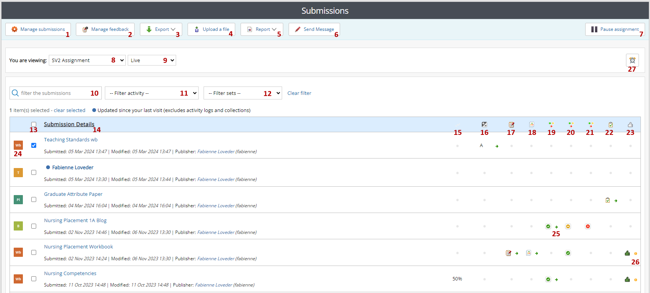
Task: Click the Clear filter link
Action: click(x=299, y=93)
